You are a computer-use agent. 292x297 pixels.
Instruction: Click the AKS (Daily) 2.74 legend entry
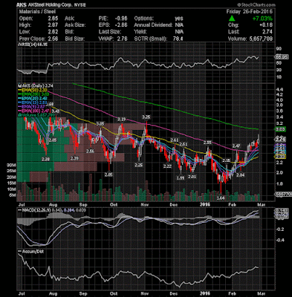pos(36,85)
